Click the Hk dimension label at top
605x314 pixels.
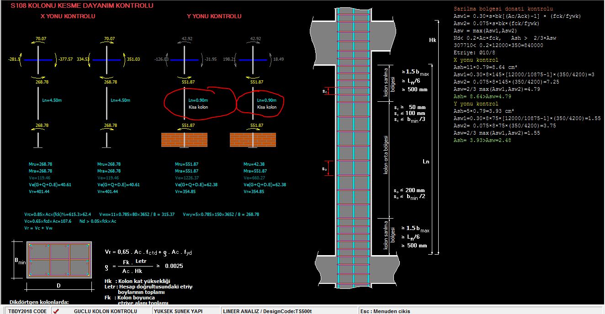pyautogui.click(x=432, y=40)
